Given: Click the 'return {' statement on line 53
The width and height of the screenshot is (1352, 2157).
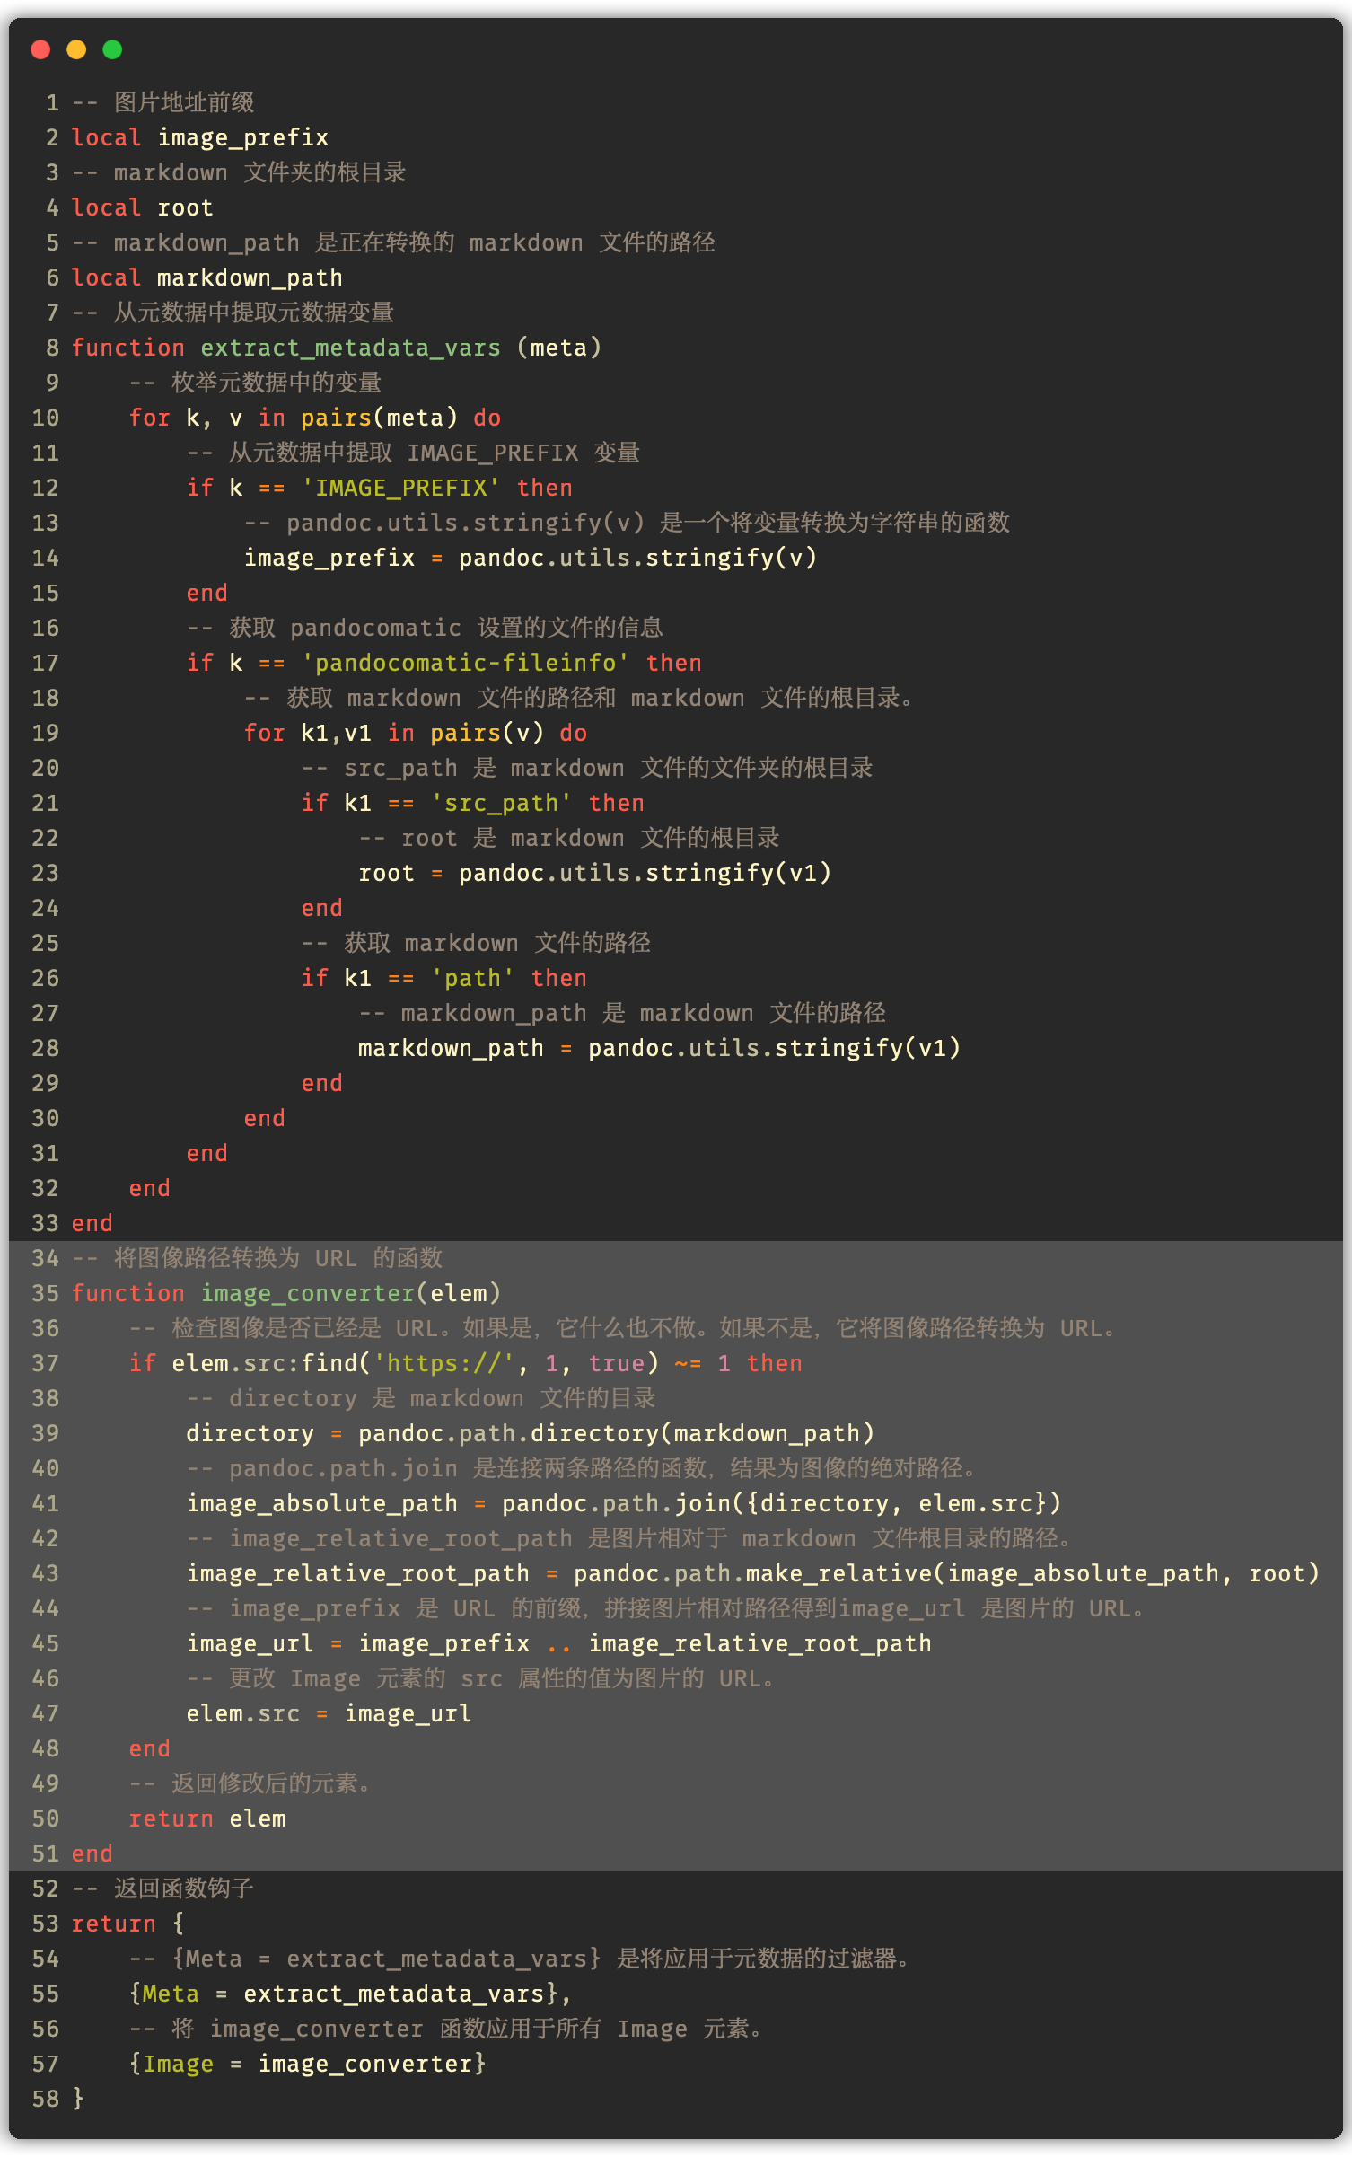Looking at the screenshot, I should click(x=128, y=1924).
